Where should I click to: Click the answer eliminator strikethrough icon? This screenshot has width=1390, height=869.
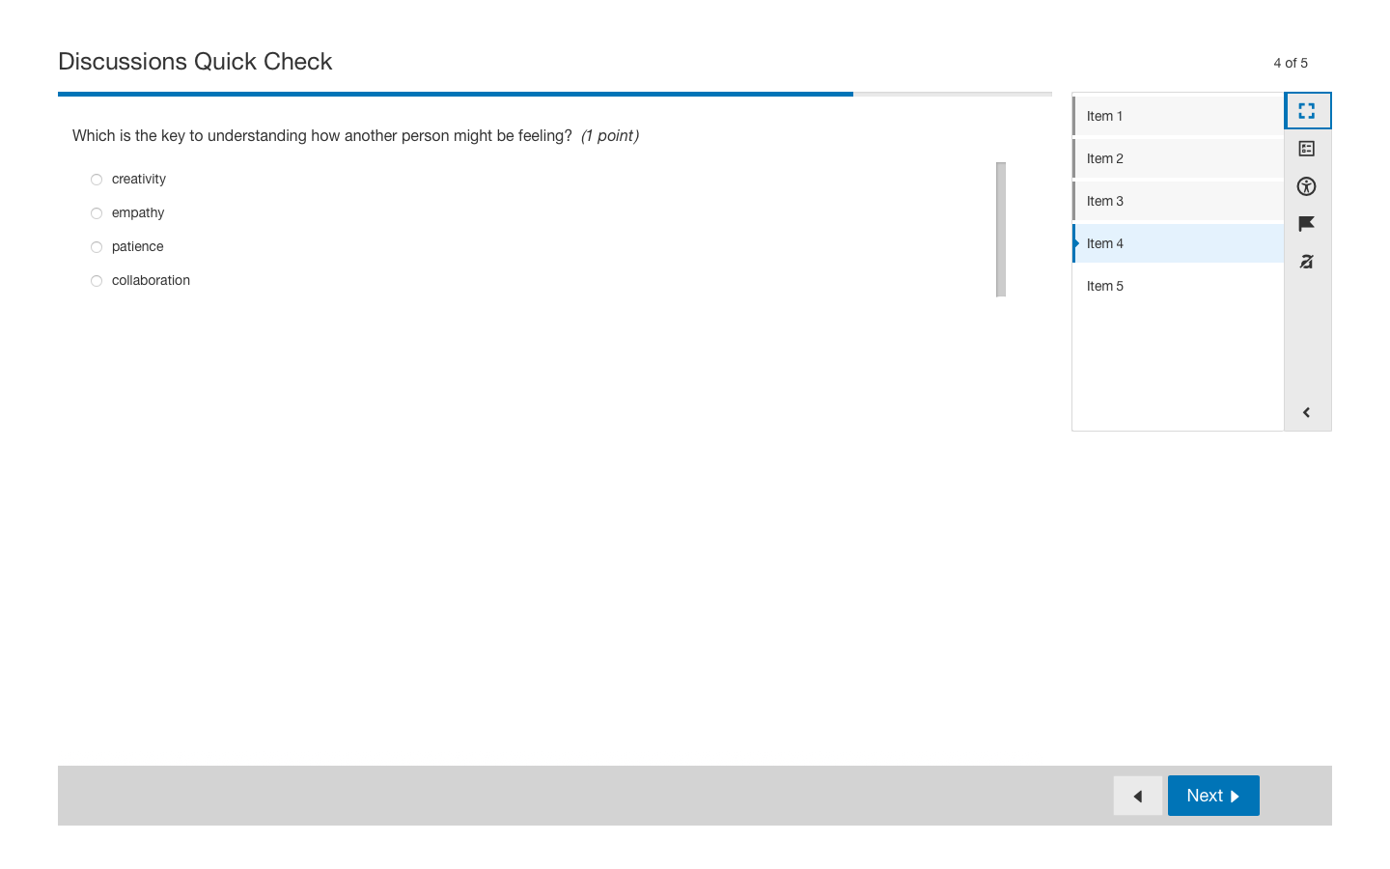1307,262
